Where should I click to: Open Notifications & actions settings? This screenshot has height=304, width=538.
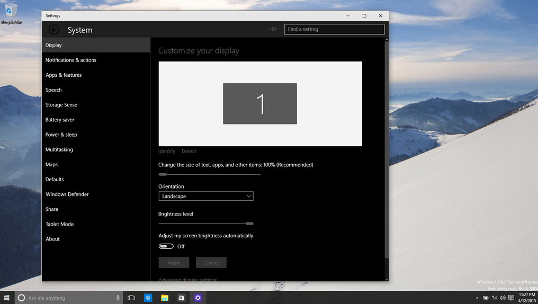71,60
